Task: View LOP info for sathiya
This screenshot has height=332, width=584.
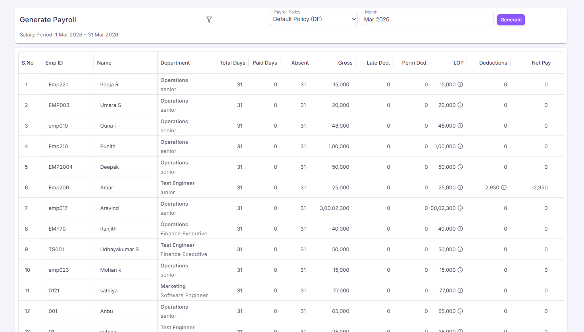Action: pyautogui.click(x=460, y=290)
